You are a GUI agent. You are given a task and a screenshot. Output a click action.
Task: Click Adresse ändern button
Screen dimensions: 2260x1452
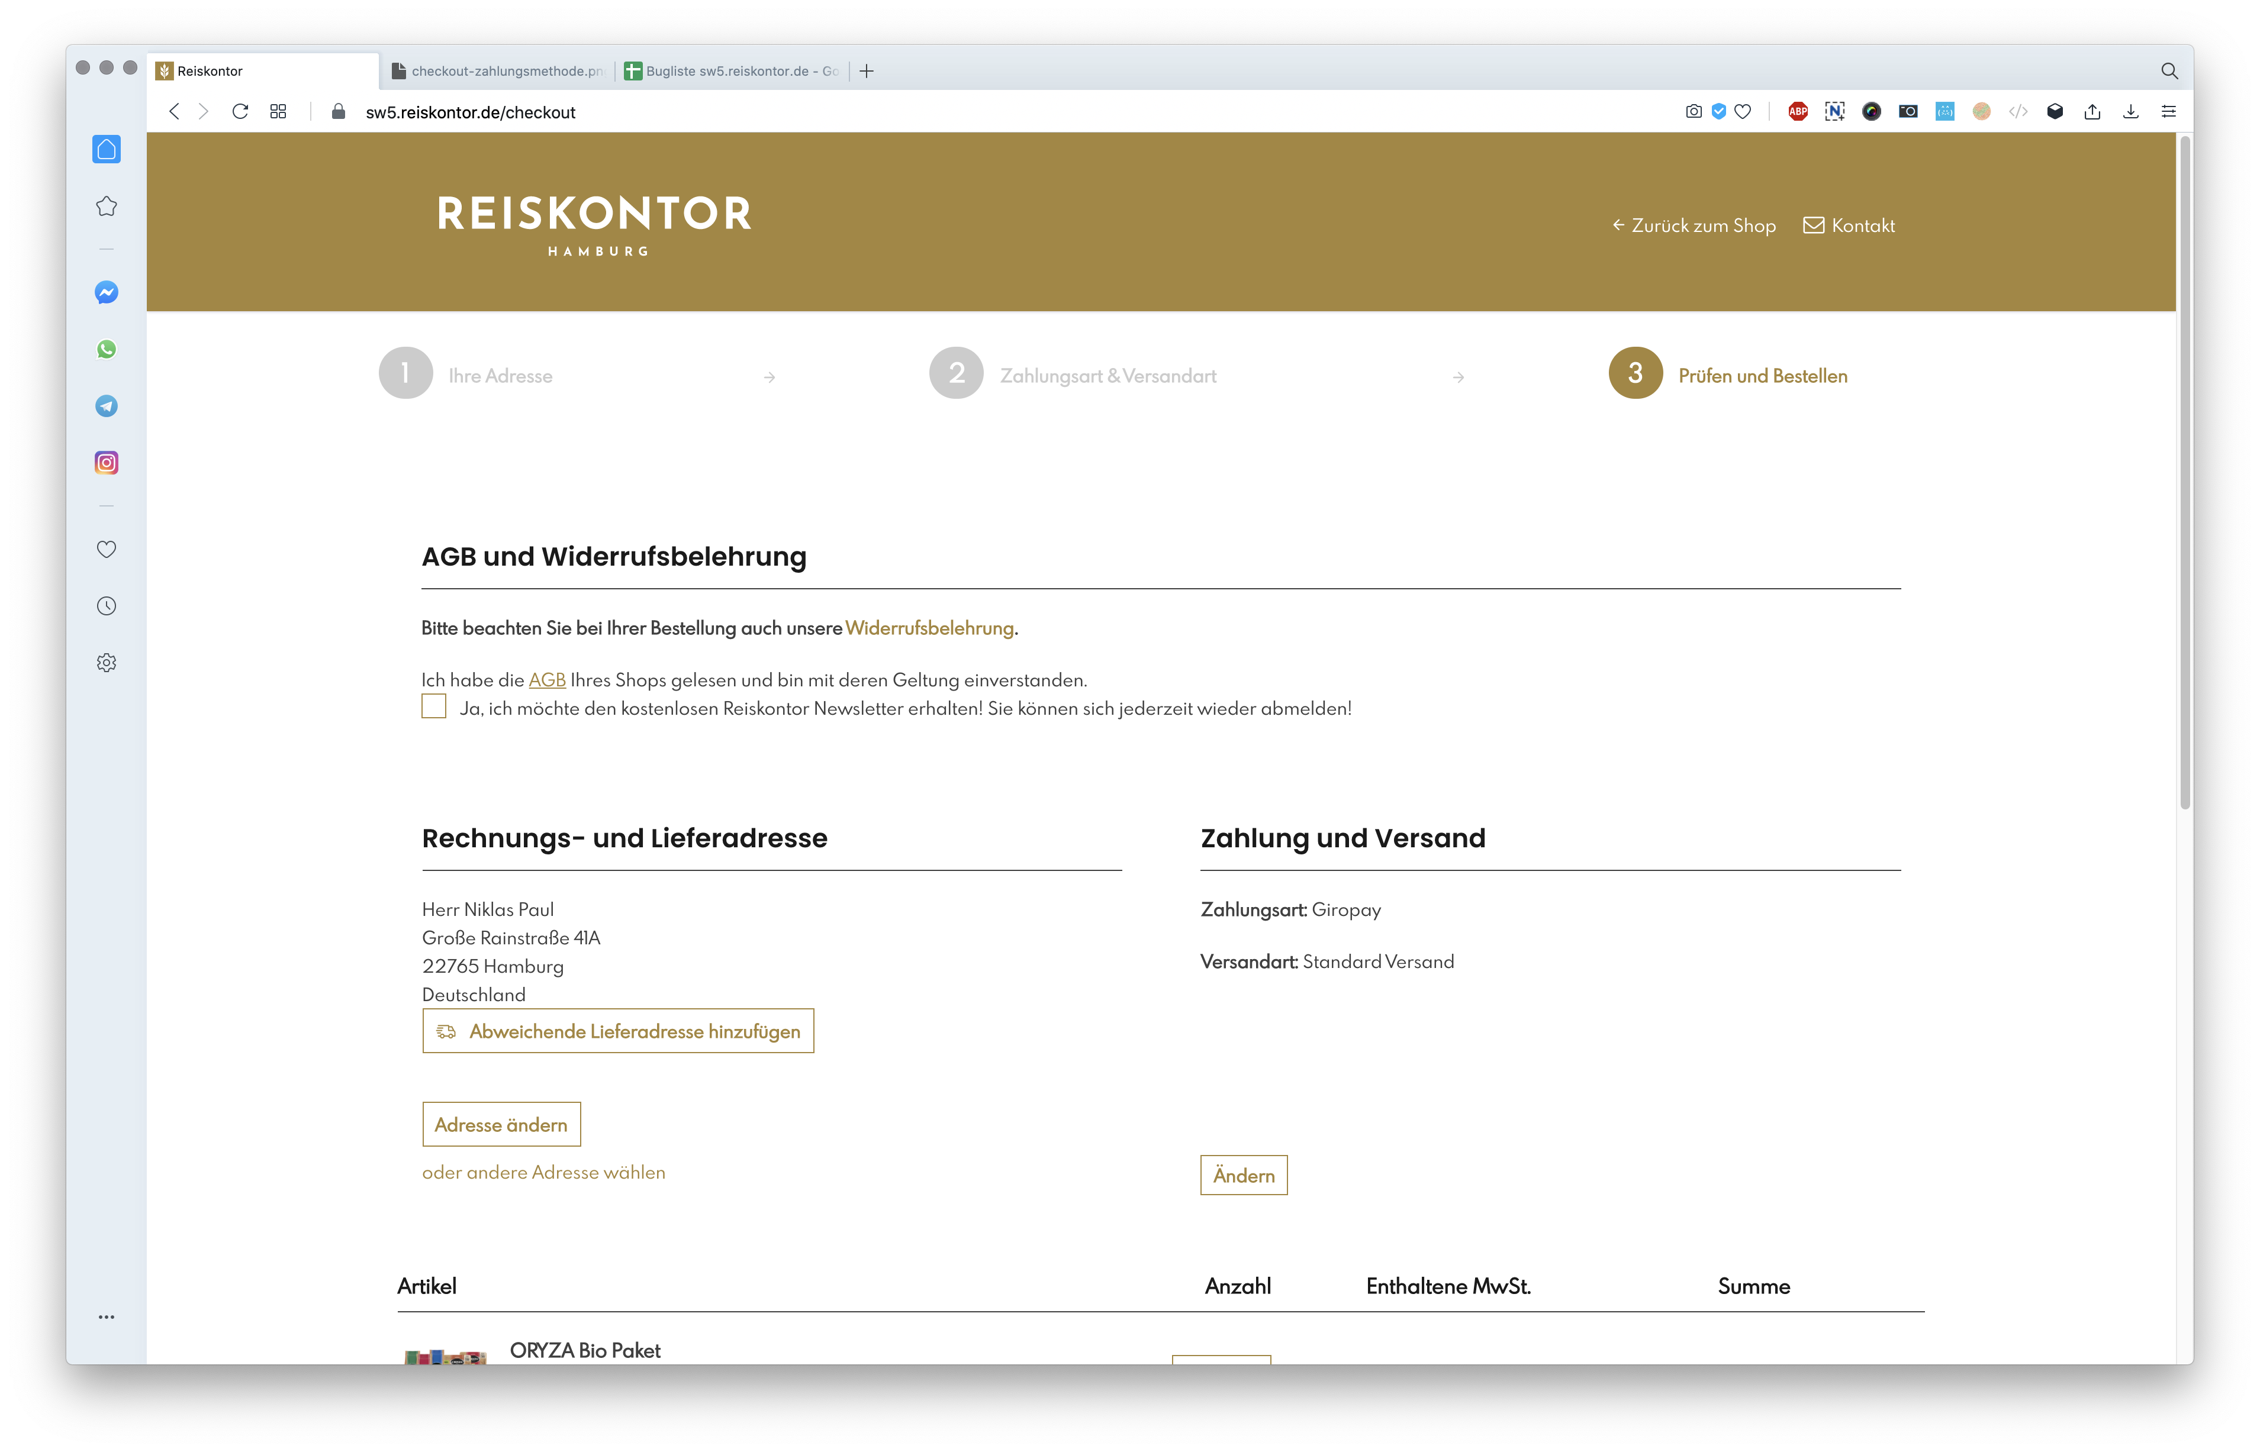tap(501, 1125)
